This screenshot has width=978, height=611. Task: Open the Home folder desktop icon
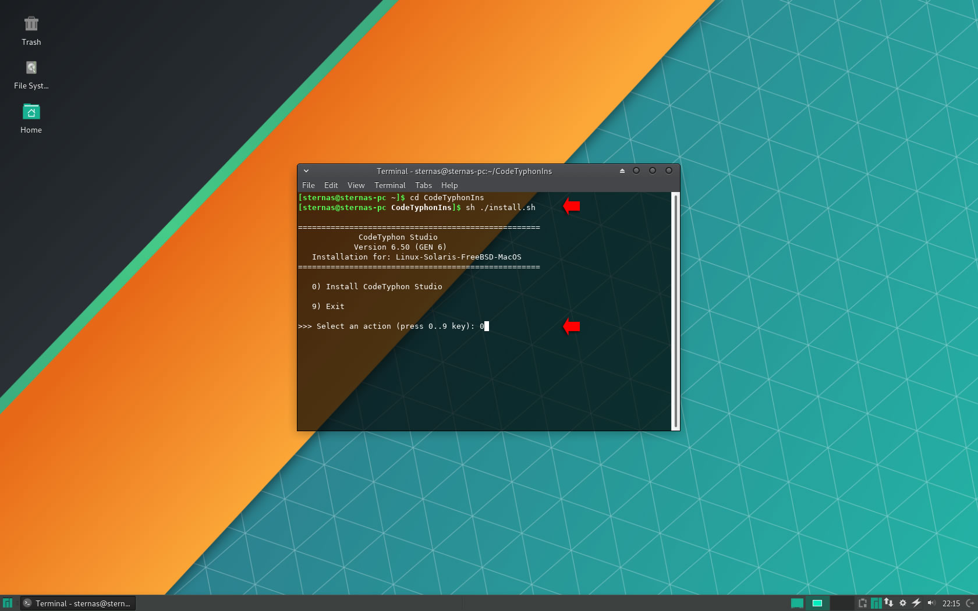point(31,112)
